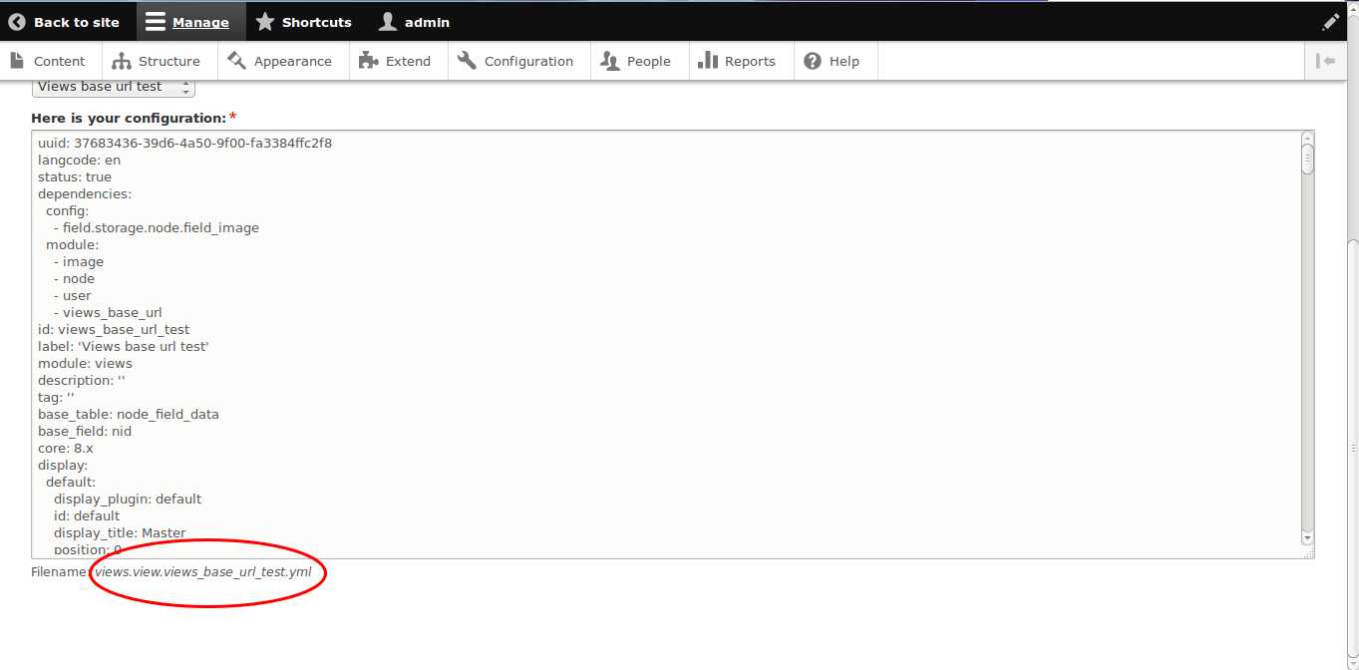
Task: Click the required field asterisk label
Action: point(232,117)
